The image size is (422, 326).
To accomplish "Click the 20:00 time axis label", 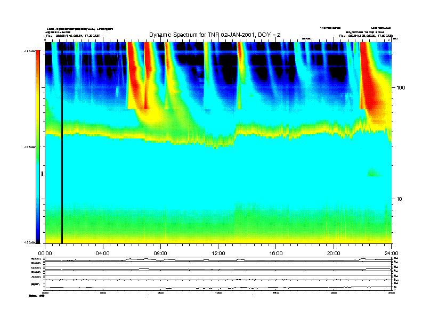I will 334,254.
